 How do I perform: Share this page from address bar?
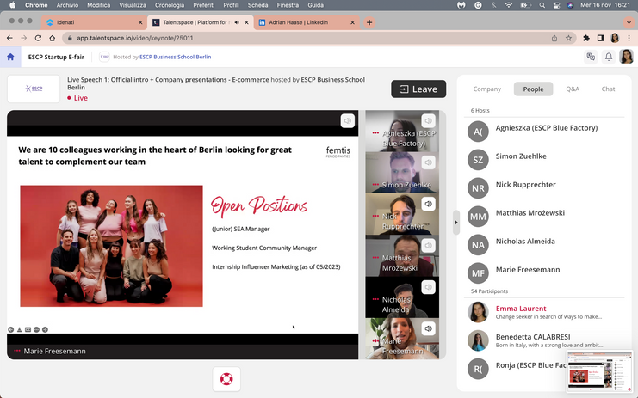coord(554,38)
